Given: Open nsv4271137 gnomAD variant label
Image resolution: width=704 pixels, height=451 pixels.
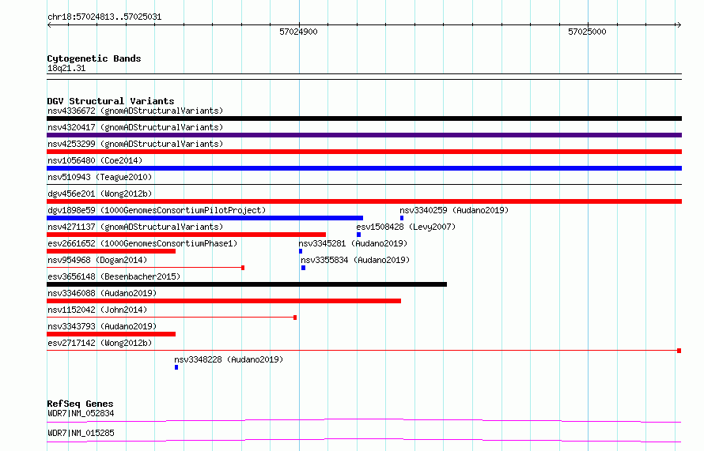Looking at the screenshot, I should tap(135, 227).
